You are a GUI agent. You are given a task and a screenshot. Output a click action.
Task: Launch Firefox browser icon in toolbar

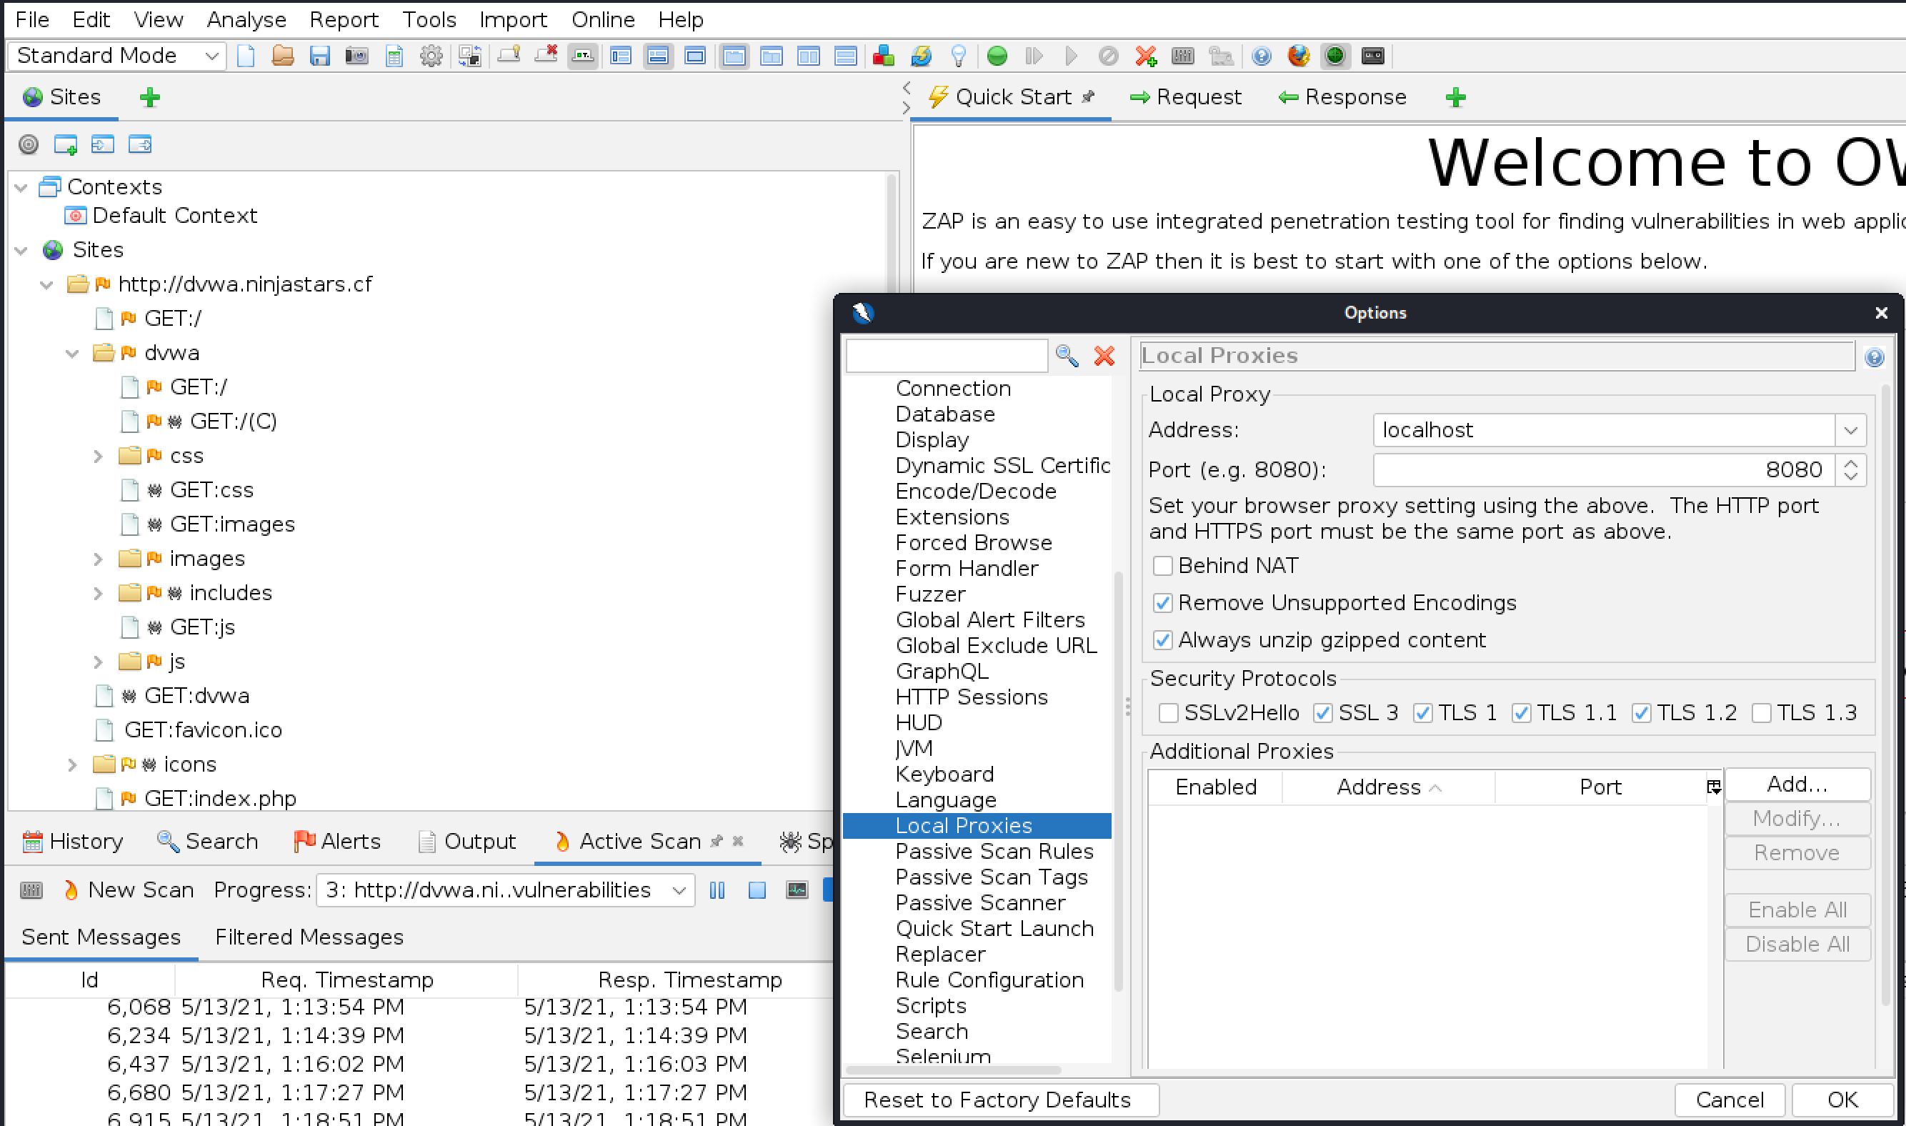(x=1298, y=56)
